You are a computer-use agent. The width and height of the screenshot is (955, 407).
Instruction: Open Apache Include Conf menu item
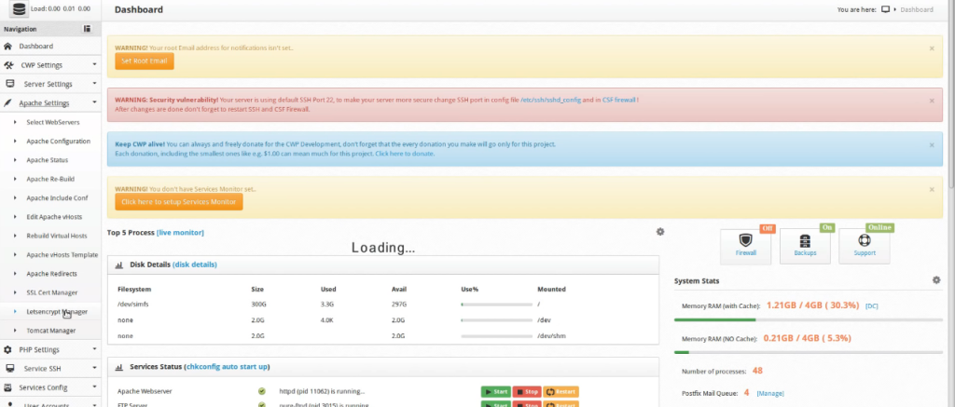pyautogui.click(x=57, y=198)
